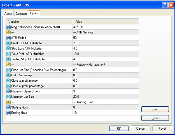The image size is (175, 135).
Task: Click the 'Fixed Lot Size (0 enables Risk Percentage)' label
Action: (x=39, y=70)
